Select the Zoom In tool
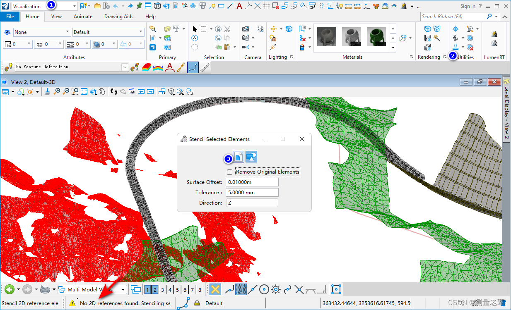This screenshot has width=511, height=310. (x=57, y=91)
